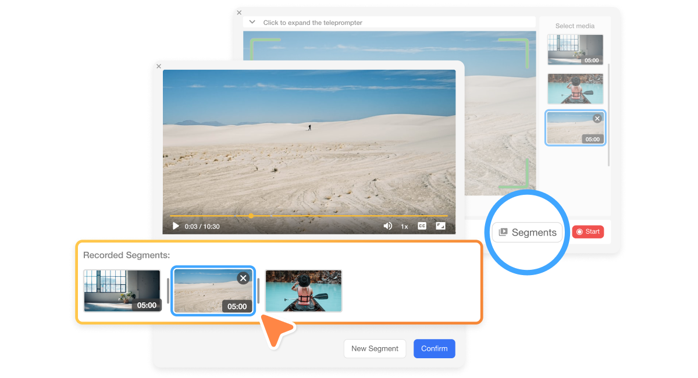Screen dimensions: 698x378
Task: Enter fullscreen mode in video player
Action: pyautogui.click(x=440, y=226)
